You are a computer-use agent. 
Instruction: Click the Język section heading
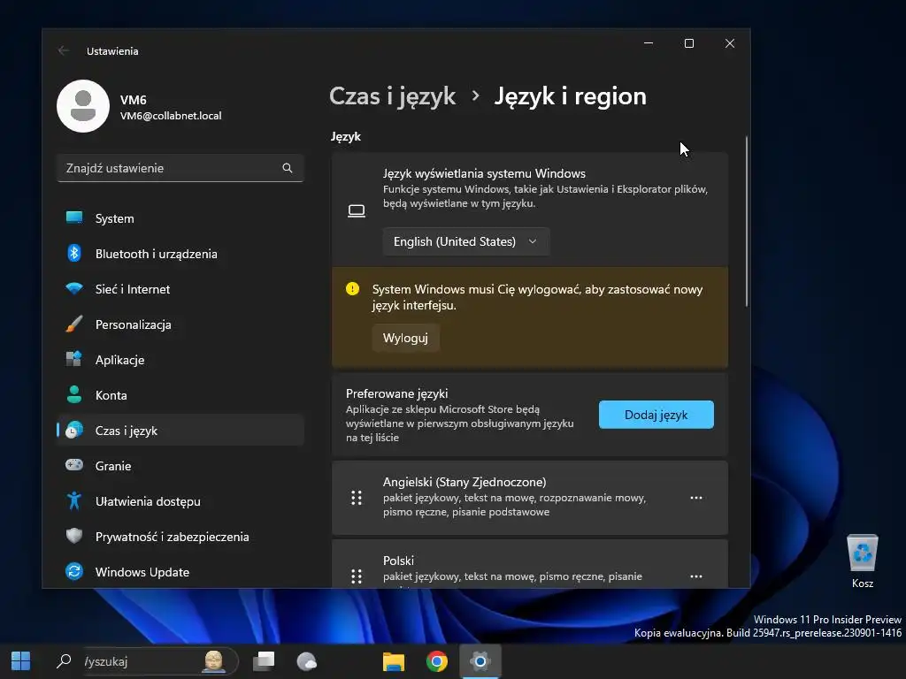point(346,137)
